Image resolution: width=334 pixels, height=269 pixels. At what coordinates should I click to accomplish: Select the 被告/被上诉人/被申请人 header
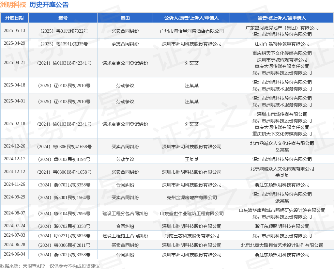pyautogui.click(x=282, y=18)
